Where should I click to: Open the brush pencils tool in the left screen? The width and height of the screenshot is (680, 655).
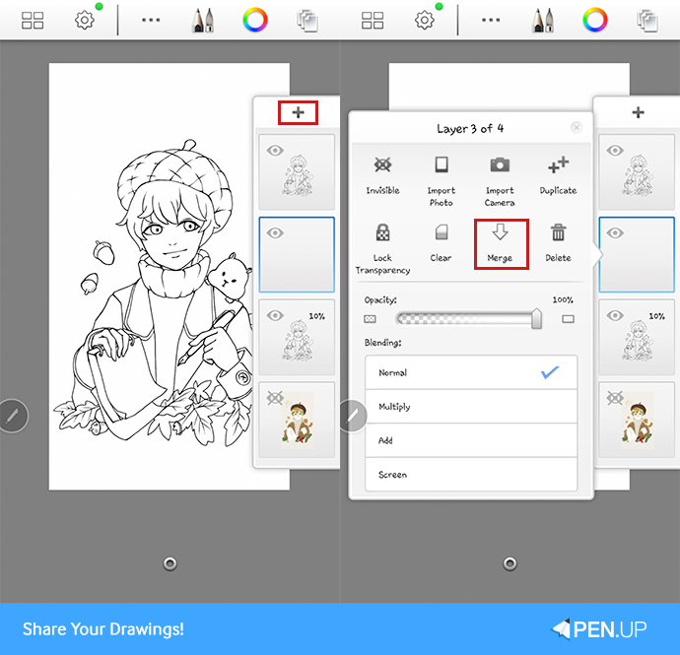click(203, 21)
